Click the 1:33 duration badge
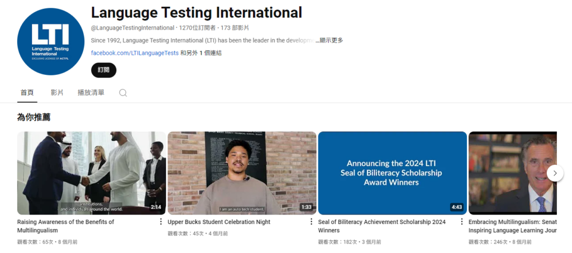The width and height of the screenshot is (572, 253). click(307, 207)
